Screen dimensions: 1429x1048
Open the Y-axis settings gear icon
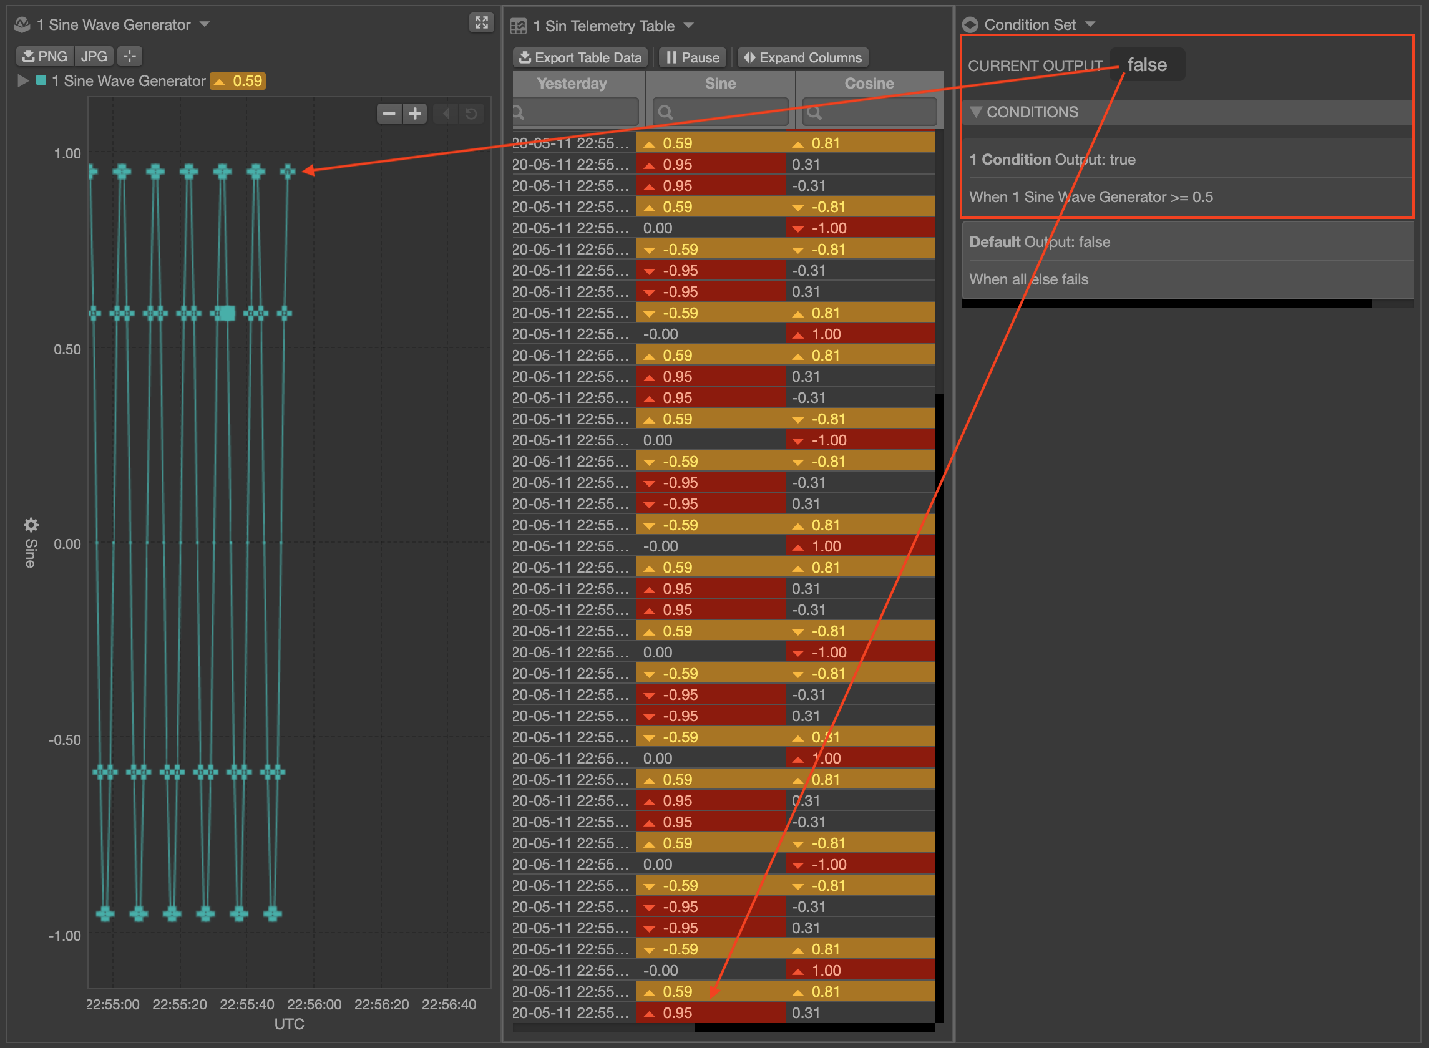[31, 525]
